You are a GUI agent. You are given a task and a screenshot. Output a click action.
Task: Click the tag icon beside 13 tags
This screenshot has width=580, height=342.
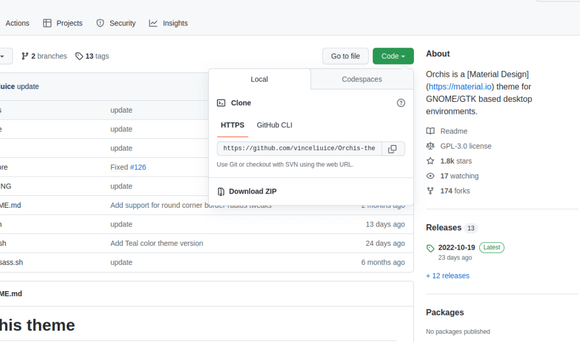(79, 56)
